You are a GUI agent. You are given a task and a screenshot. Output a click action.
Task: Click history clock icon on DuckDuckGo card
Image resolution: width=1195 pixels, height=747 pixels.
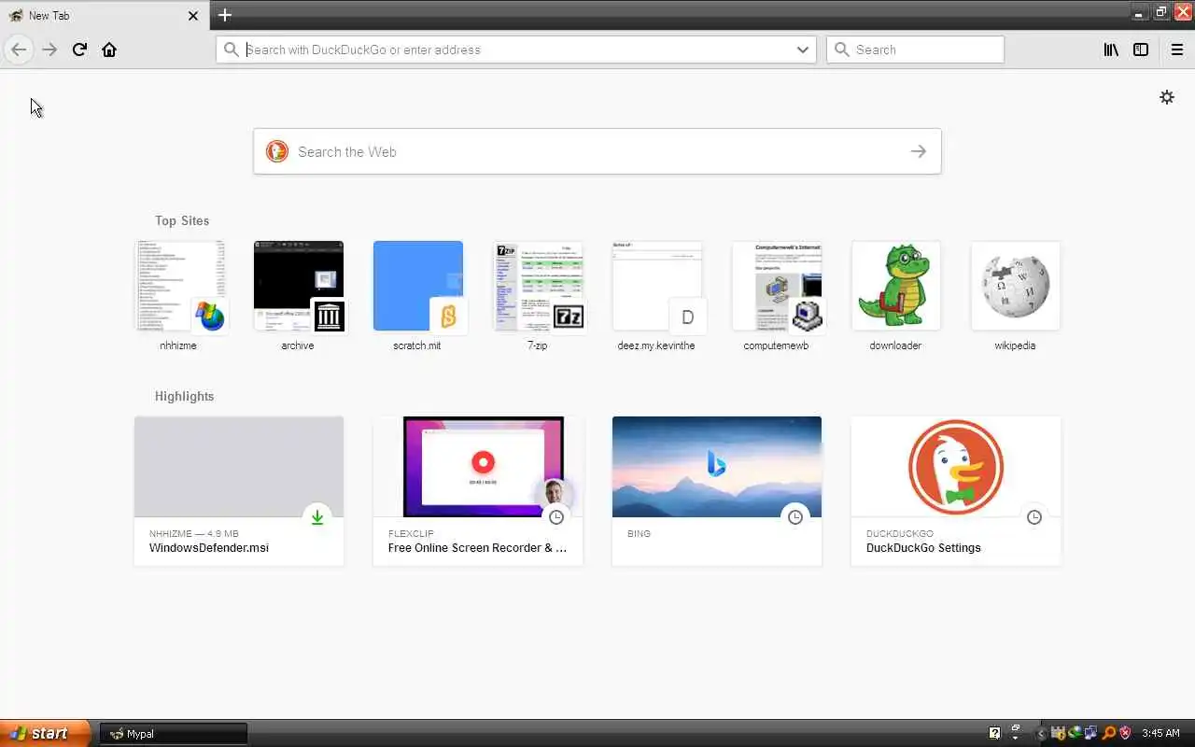click(x=1034, y=517)
